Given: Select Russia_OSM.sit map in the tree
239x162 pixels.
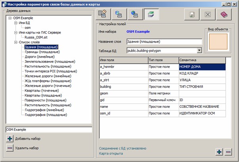Looking at the screenshot, I should tap(33, 37).
